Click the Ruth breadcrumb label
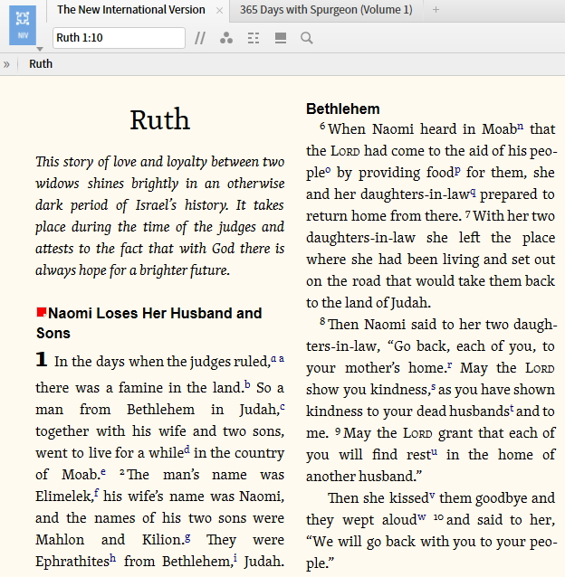 coord(41,64)
